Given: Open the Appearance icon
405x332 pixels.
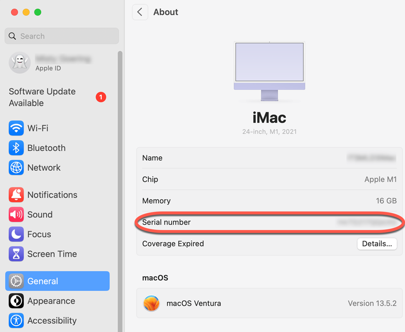Looking at the screenshot, I should pos(16,301).
